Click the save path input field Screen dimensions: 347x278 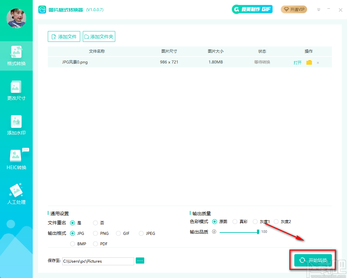point(98,261)
